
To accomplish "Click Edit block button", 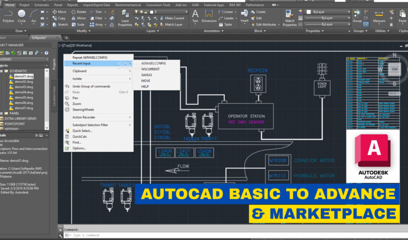I will tap(256, 18).
